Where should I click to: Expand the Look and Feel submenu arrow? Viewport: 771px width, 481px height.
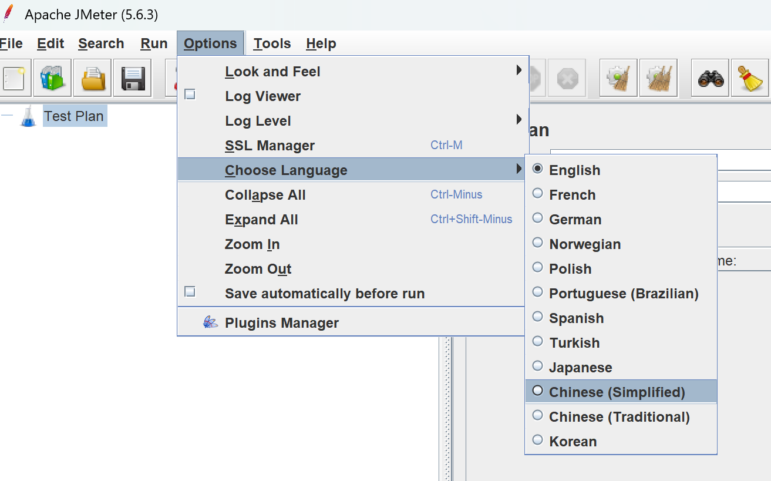519,70
